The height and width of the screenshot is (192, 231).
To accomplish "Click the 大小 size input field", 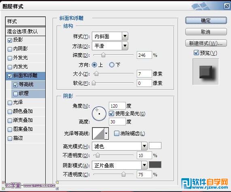I will 144,73.
